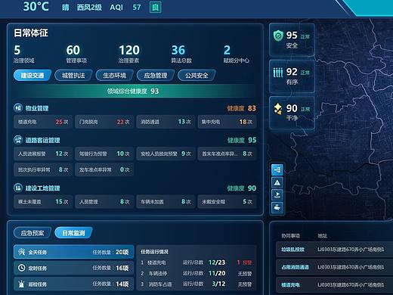Click the 领域综合健康度 93 bar

134,91
